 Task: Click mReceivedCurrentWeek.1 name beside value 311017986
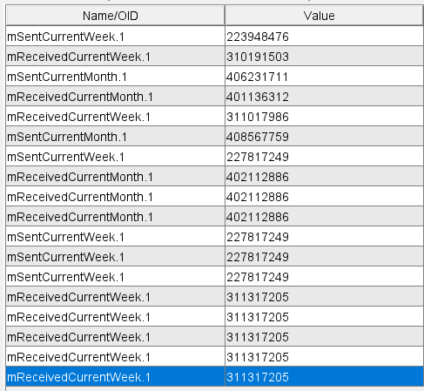[115, 117]
